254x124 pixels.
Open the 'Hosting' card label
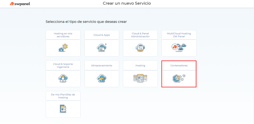coord(140,66)
